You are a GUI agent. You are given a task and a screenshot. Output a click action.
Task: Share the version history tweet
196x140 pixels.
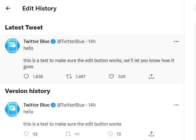[151, 134]
